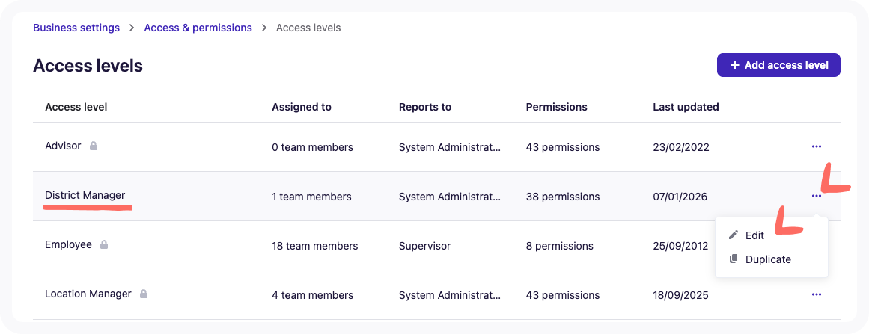Select the Advisor access level name
Viewport: 869px width, 334px height.
click(63, 146)
